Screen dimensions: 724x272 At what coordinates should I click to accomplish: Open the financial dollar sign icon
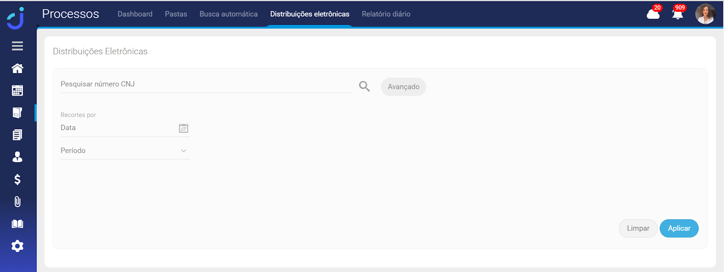[x=17, y=179]
